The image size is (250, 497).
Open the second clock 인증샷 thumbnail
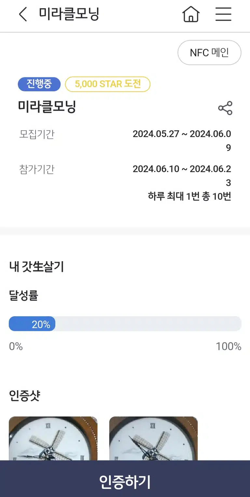[153, 438]
